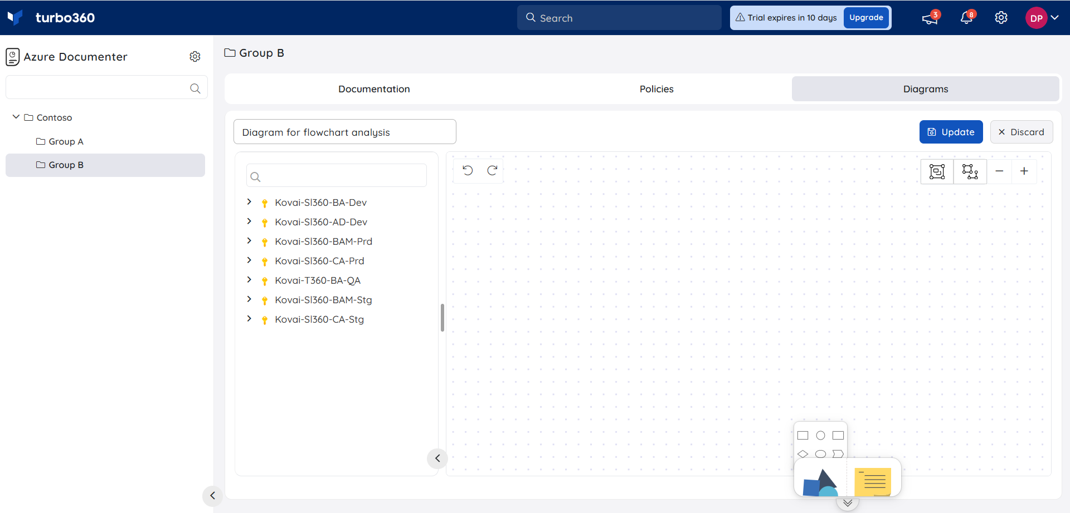Expand Kovai-SI360-BA-Dev subscription
The image size is (1070, 513).
pos(249,202)
